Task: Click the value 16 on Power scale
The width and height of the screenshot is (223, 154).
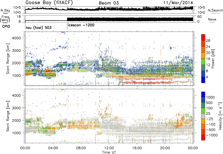Action: 208,59
